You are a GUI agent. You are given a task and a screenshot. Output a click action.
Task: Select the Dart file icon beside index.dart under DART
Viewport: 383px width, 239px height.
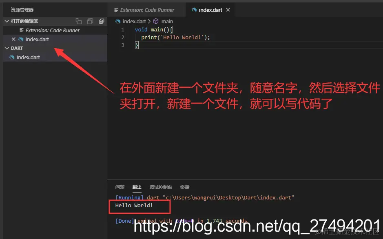pos(12,57)
